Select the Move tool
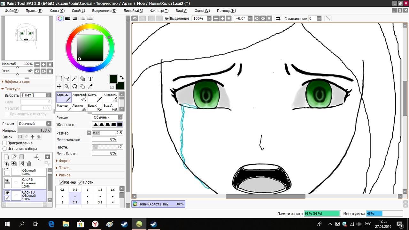This screenshot has width=409, height=230. [x=59, y=86]
